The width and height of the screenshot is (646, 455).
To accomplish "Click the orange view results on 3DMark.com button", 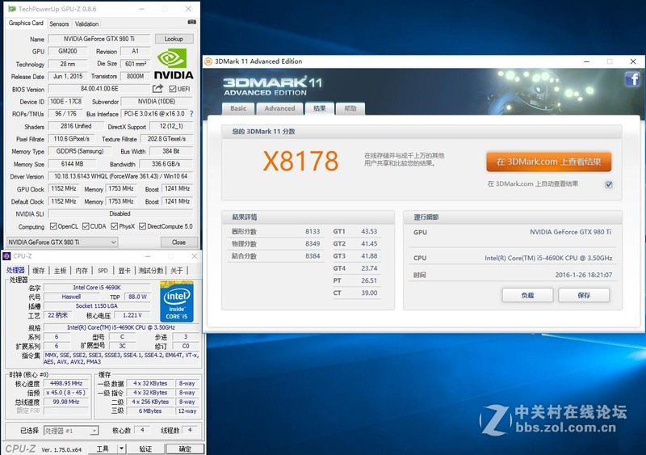I will click(549, 162).
